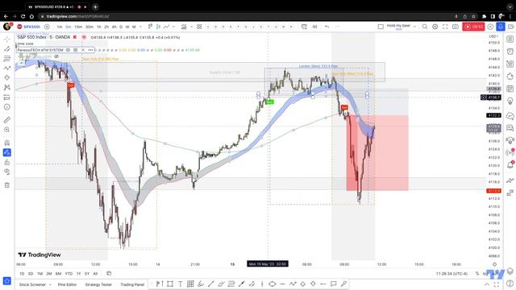
Task: Select the YTD date range
Action: click(69, 274)
